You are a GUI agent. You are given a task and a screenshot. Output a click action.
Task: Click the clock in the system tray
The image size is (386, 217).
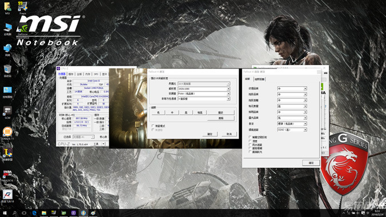pos(377,213)
